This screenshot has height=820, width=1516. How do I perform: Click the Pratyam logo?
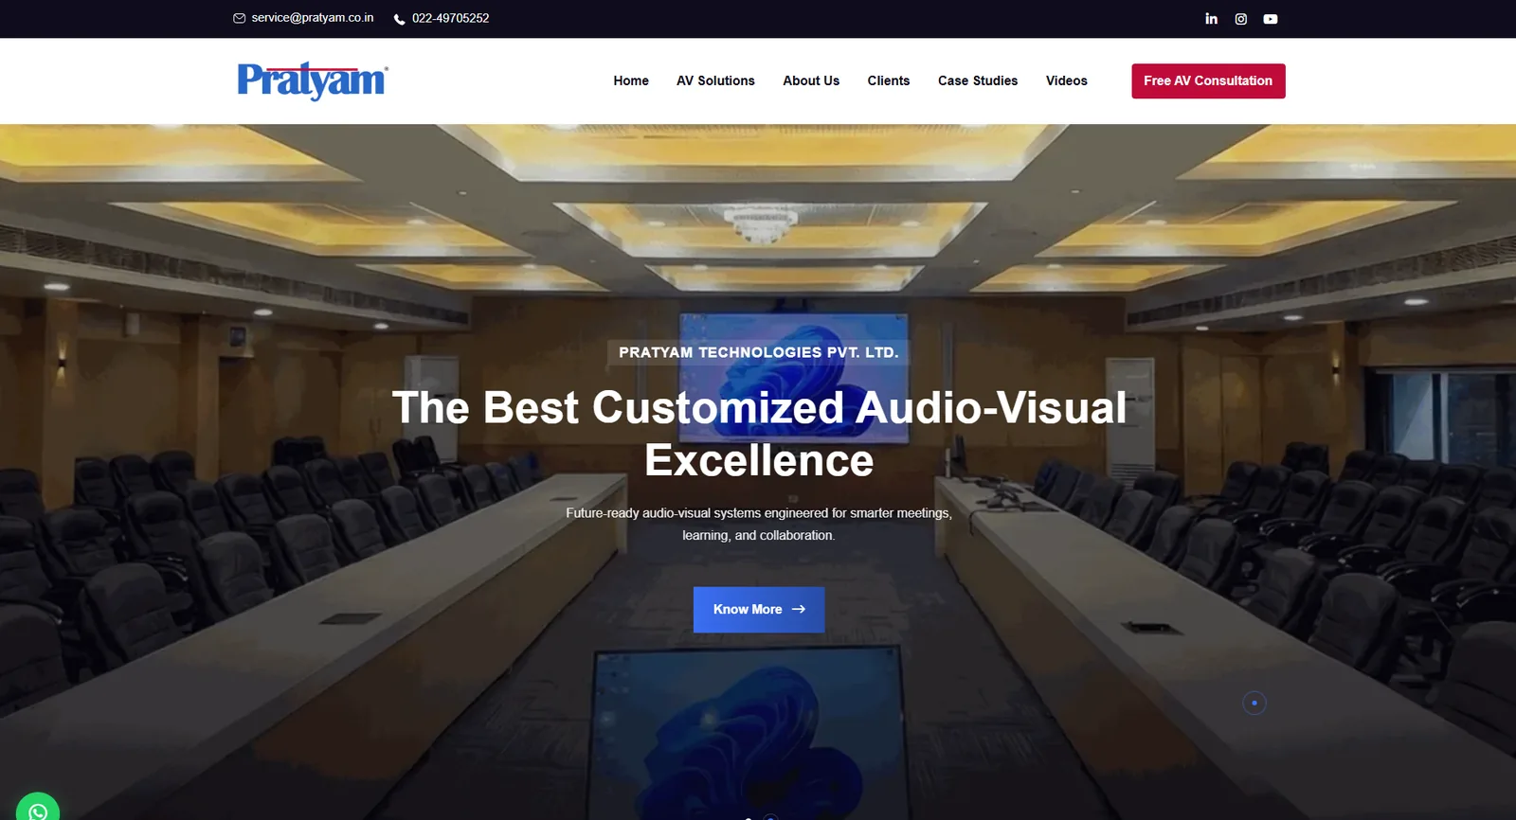pyautogui.click(x=313, y=80)
